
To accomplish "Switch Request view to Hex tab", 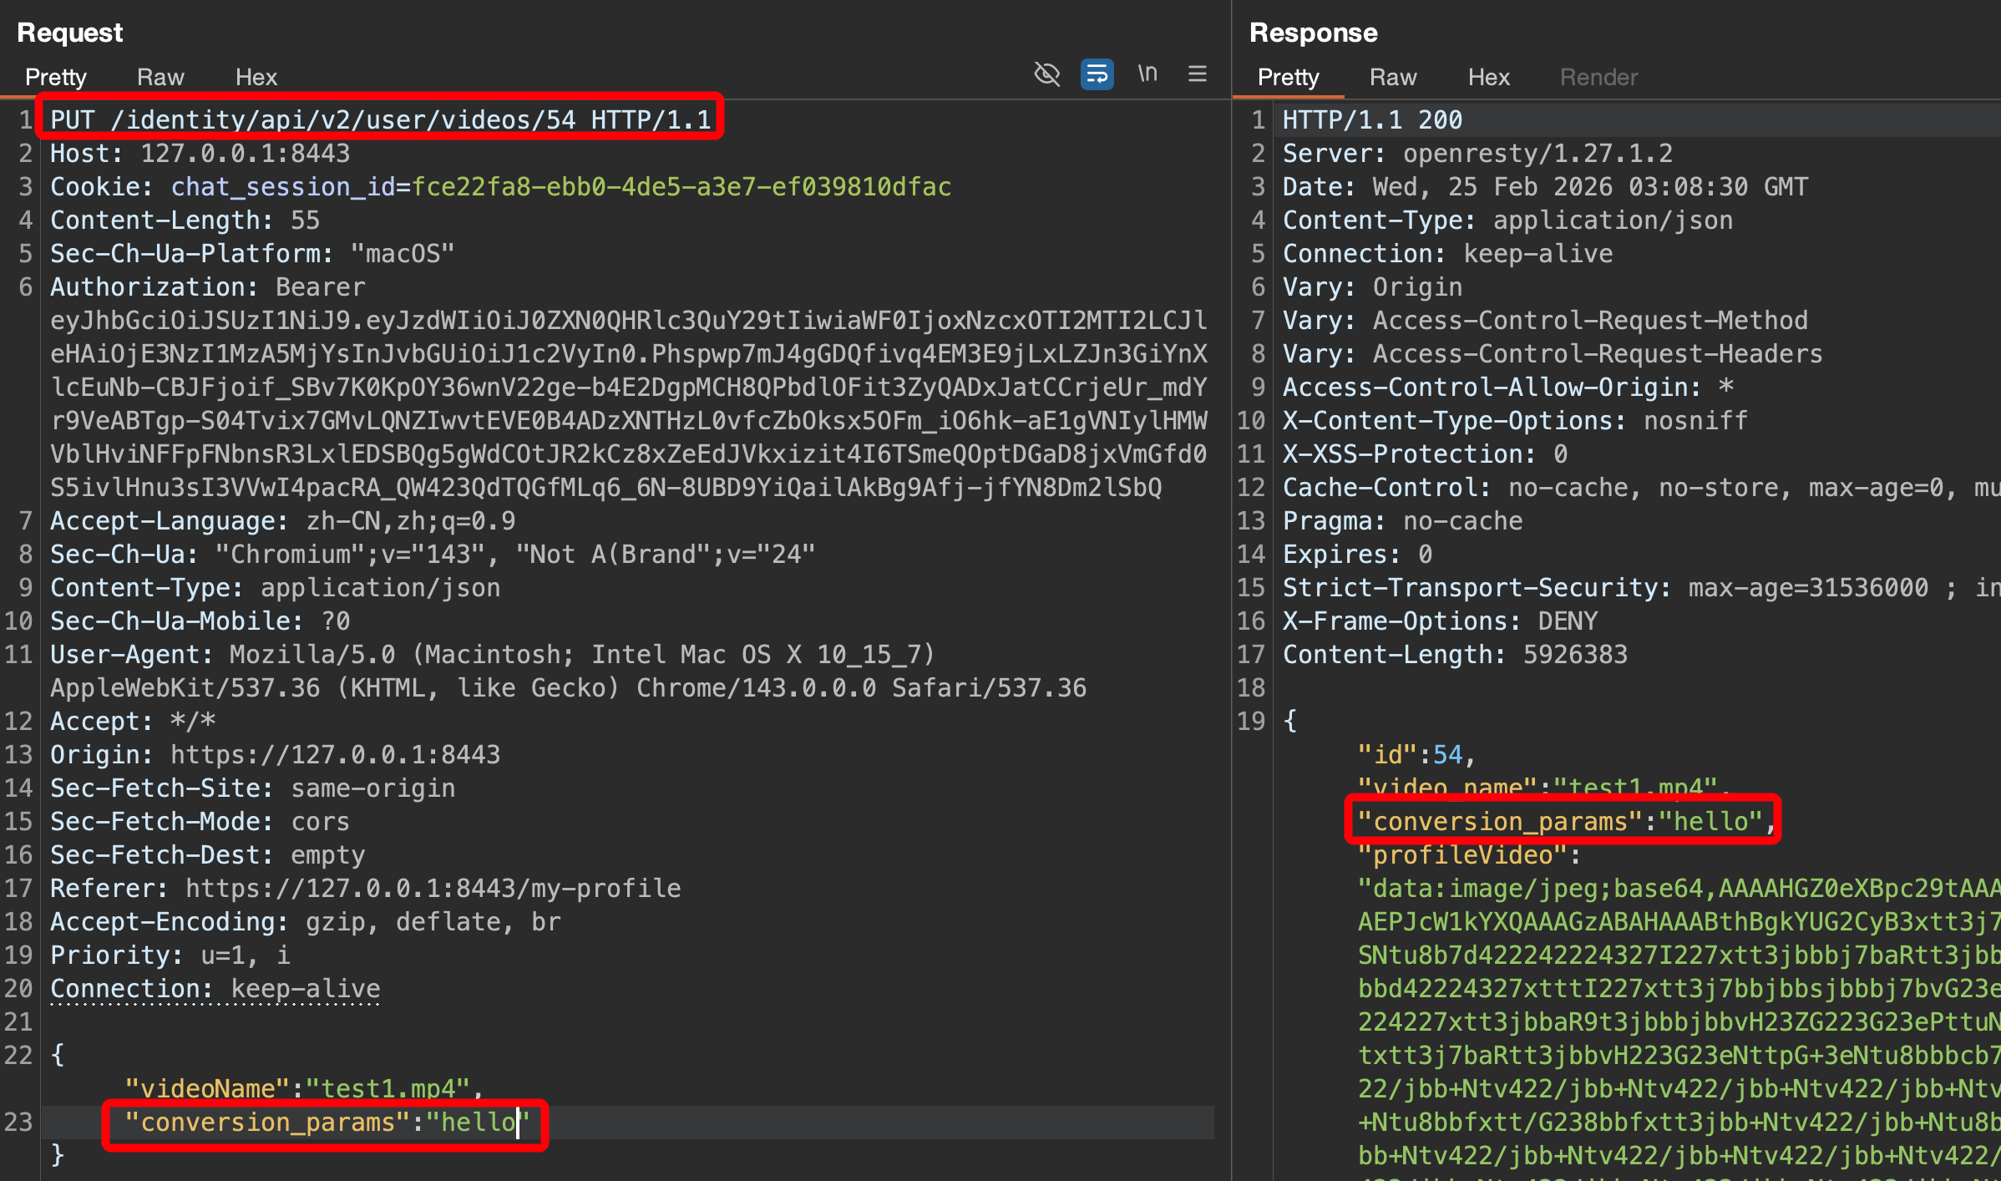I will [256, 78].
